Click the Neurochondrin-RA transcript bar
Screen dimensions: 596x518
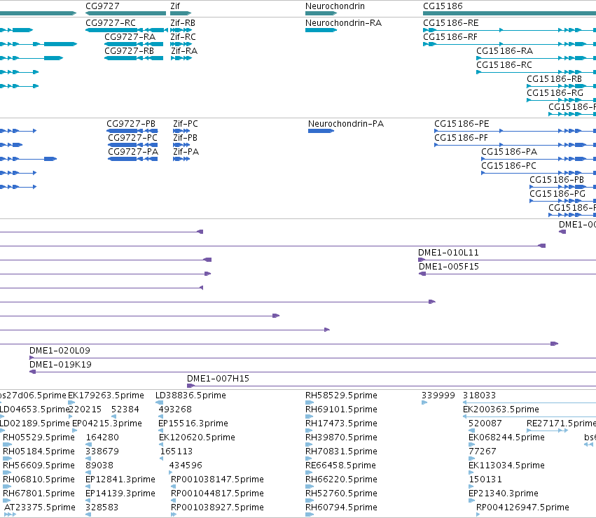tap(321, 30)
